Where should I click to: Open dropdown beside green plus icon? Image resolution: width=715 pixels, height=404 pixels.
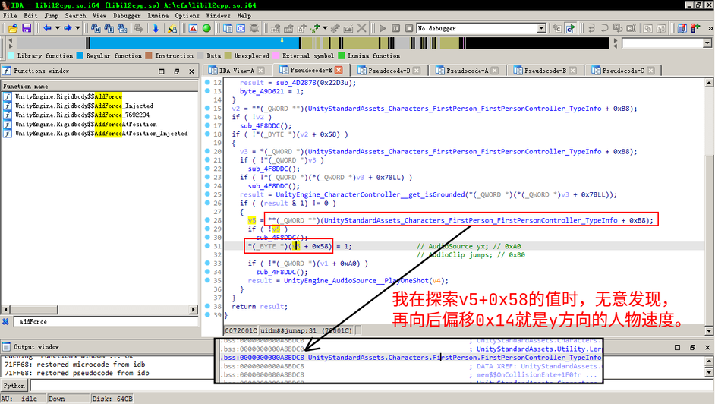(325, 28)
